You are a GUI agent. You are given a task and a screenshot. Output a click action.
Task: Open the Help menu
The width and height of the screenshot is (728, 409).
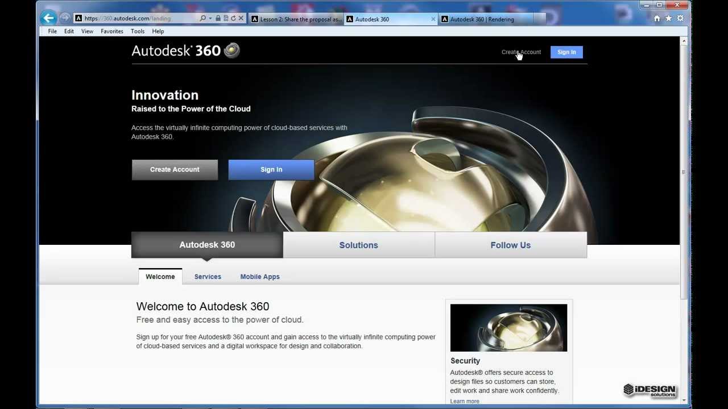pos(158,31)
